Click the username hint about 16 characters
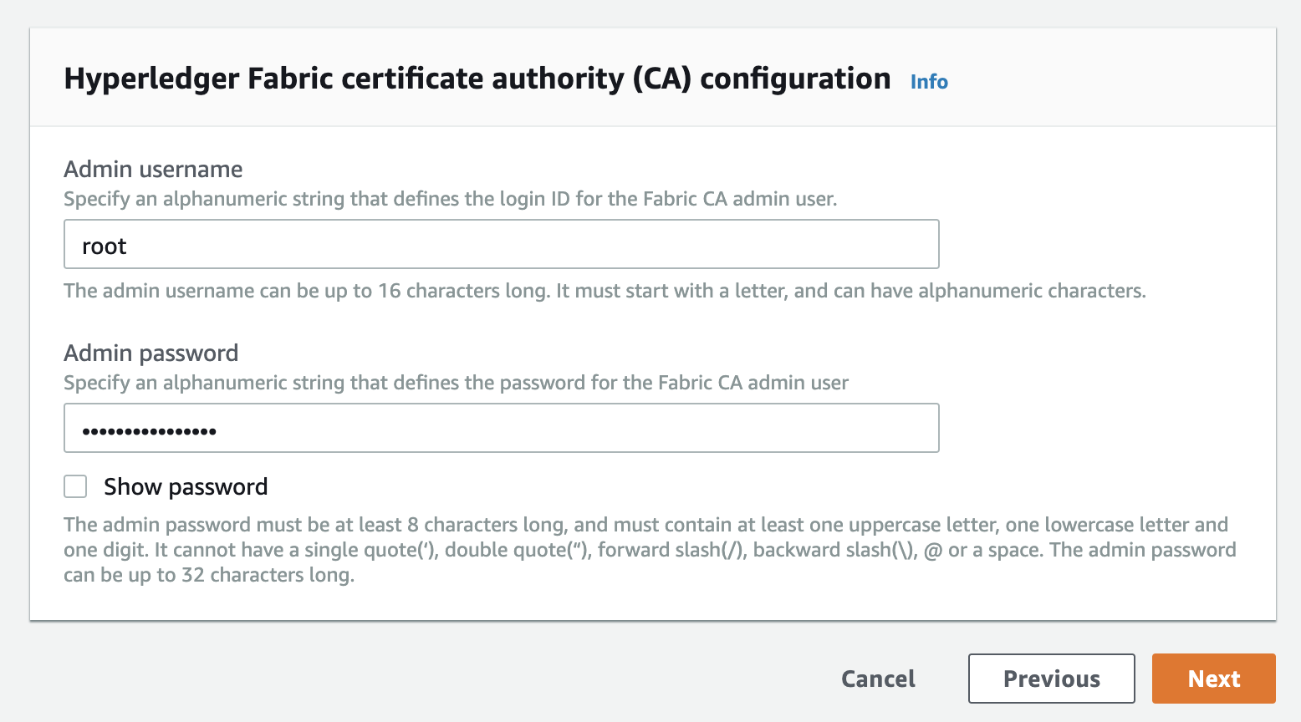The width and height of the screenshot is (1301, 722). pos(605,291)
